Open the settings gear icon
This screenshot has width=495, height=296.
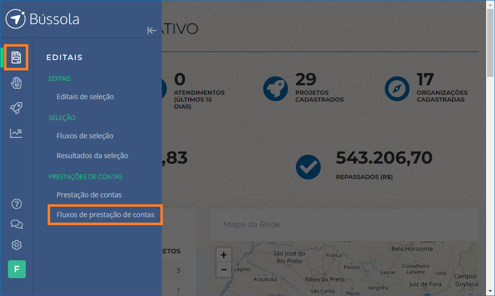[x=16, y=245]
